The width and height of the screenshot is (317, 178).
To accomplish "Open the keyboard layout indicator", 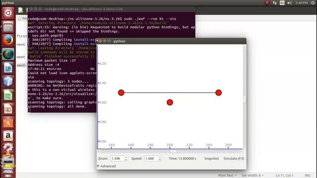I will click(x=282, y=3).
